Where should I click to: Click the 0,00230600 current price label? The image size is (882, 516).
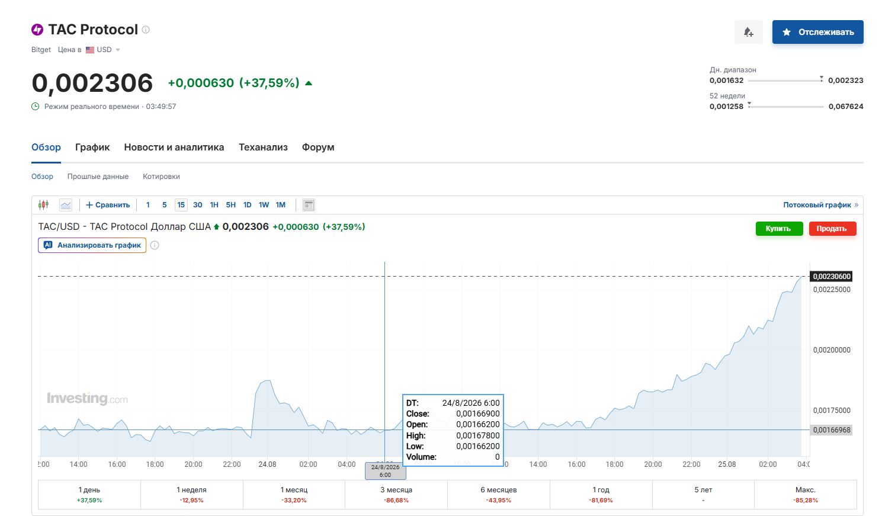pyautogui.click(x=831, y=277)
